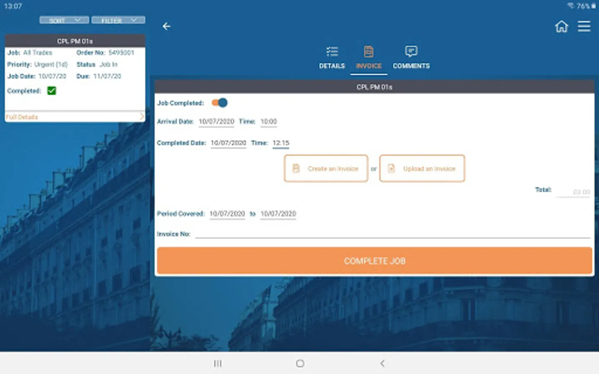Click the document icon in Create an Invoice
The image size is (599, 374).
tap(296, 168)
